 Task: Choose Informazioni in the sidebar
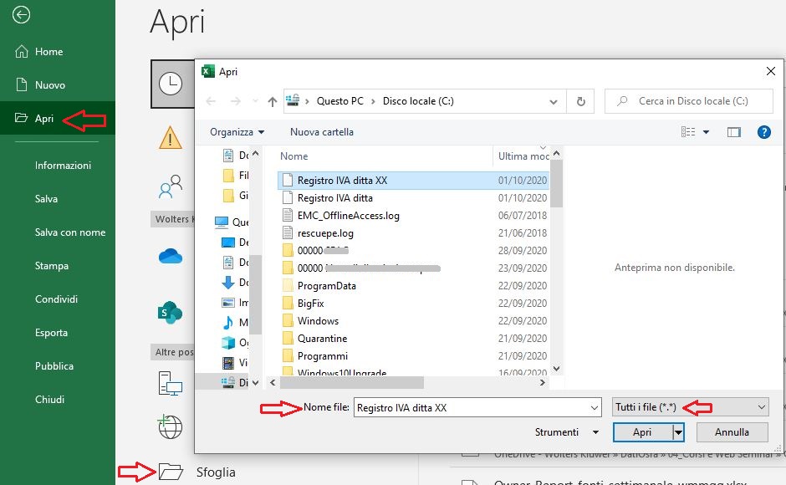(x=63, y=166)
